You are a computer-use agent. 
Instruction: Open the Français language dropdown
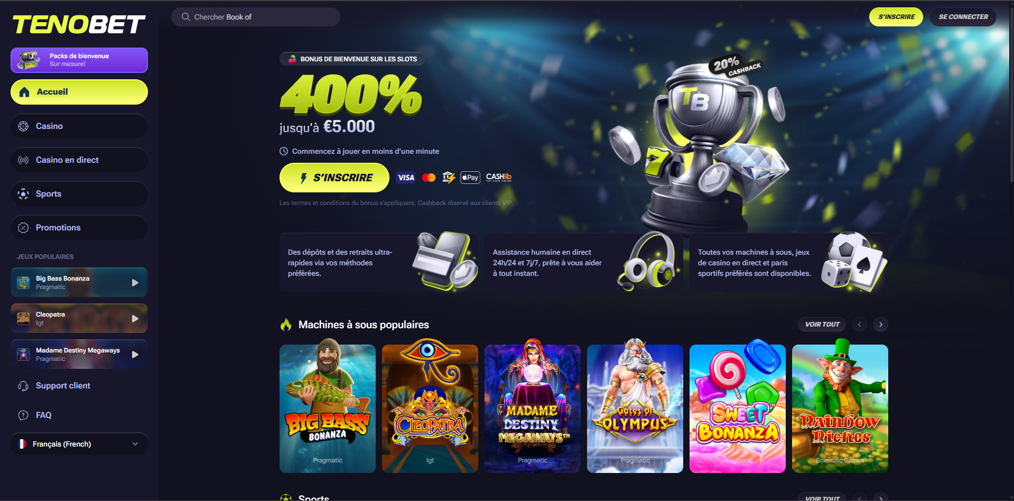click(x=79, y=444)
